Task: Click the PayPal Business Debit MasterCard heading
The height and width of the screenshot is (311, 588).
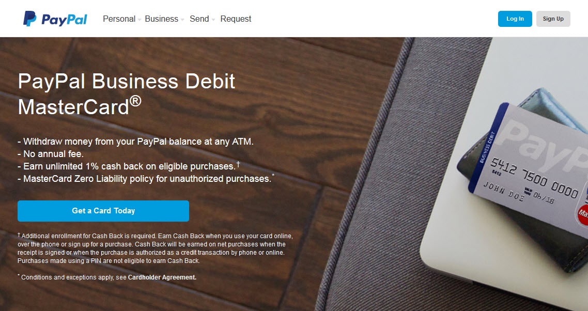Action: (127, 94)
